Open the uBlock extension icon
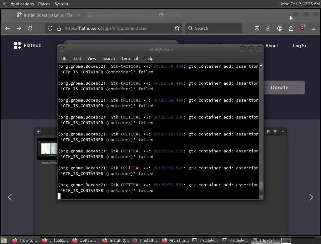Image resolution: width=321 pixels, height=244 pixels. click(303, 28)
